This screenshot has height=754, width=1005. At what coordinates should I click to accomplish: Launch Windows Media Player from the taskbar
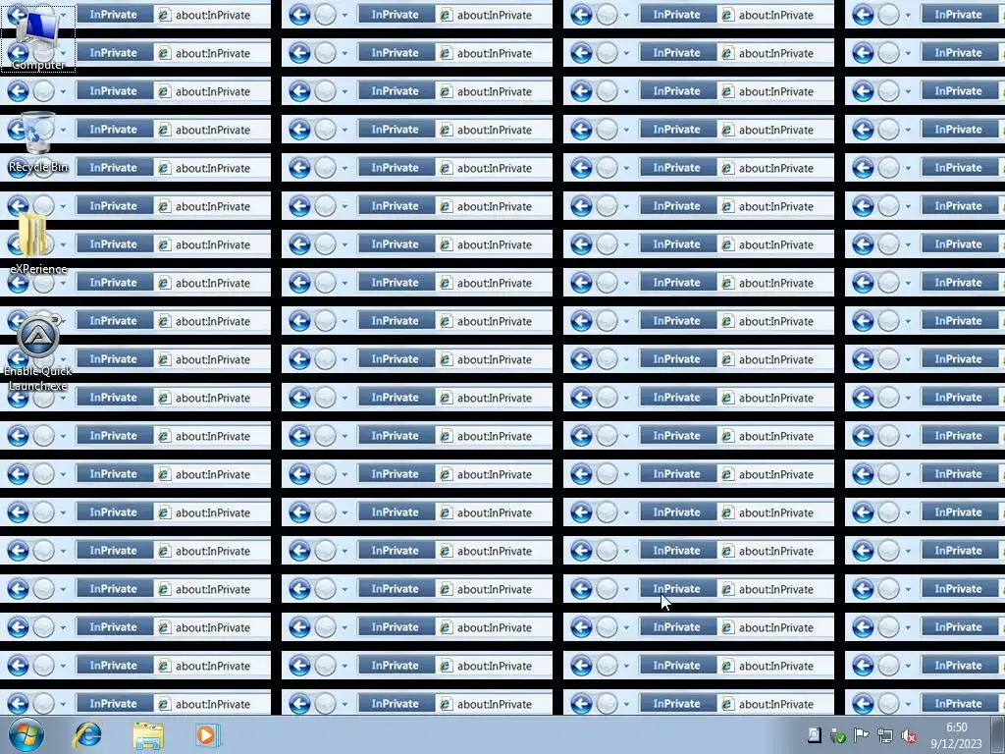[207, 734]
